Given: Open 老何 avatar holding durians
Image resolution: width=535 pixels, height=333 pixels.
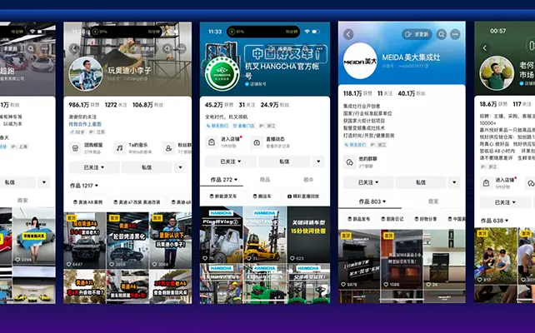Looking at the screenshot, I should point(497,73).
